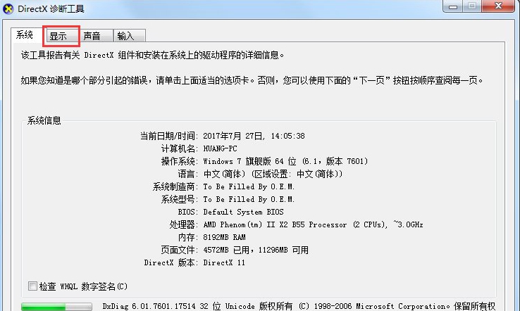Screen dimensions: 520x311
Task: Click the disabled maximize window button
Action: pos(472,6)
